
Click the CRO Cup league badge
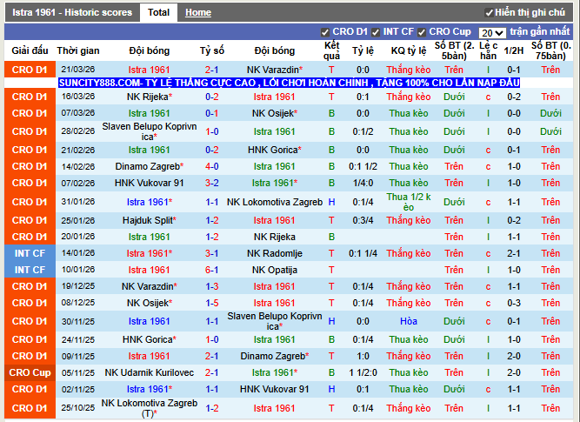[30, 372]
